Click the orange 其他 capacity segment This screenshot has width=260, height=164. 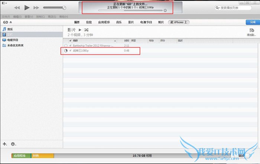pos(43,156)
